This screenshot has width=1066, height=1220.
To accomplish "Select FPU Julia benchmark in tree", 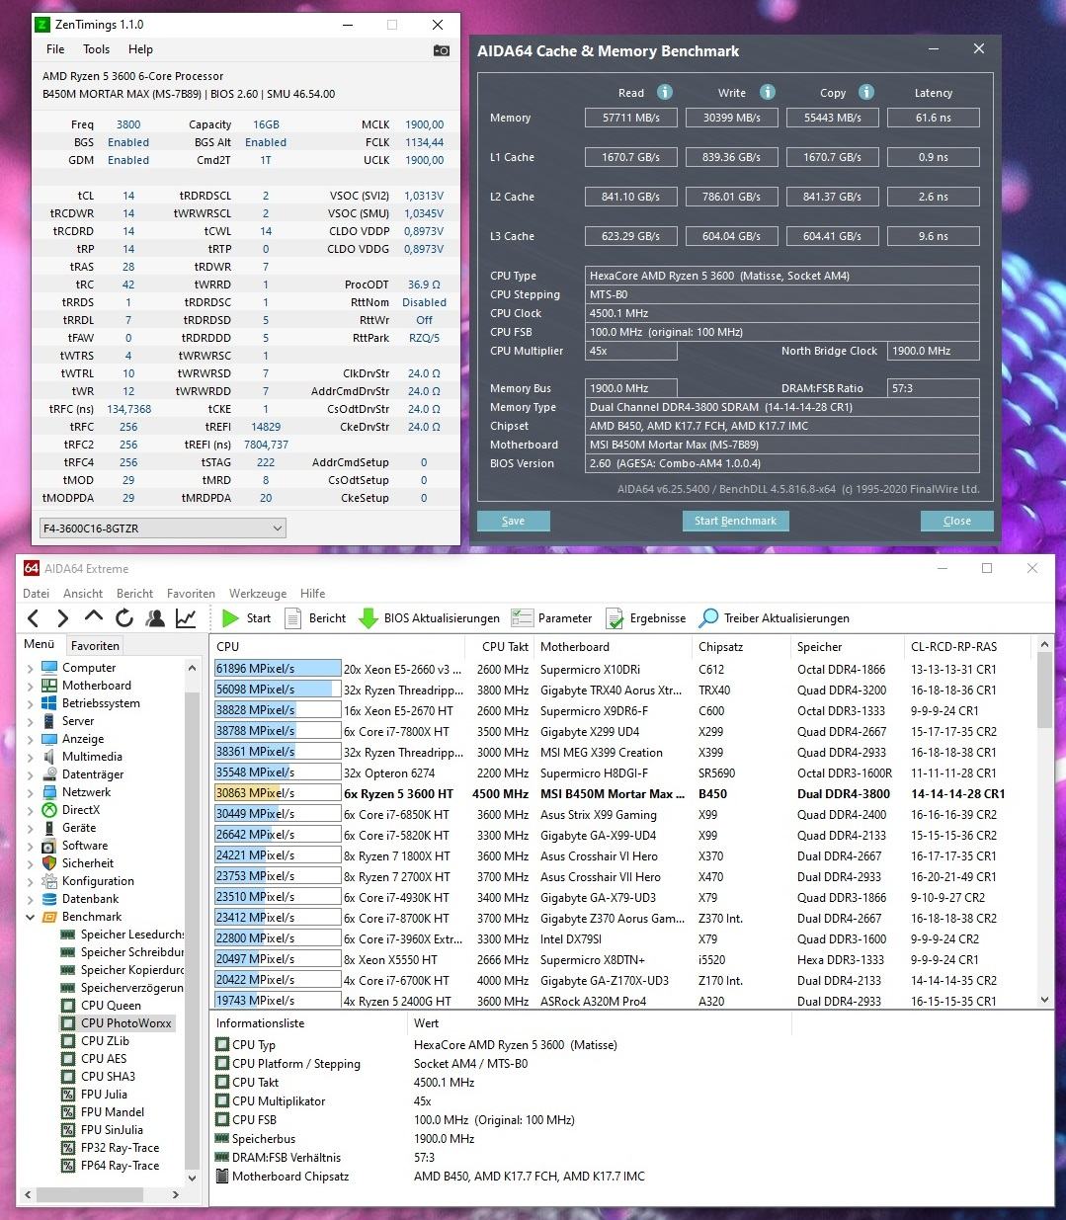I will point(104,1095).
